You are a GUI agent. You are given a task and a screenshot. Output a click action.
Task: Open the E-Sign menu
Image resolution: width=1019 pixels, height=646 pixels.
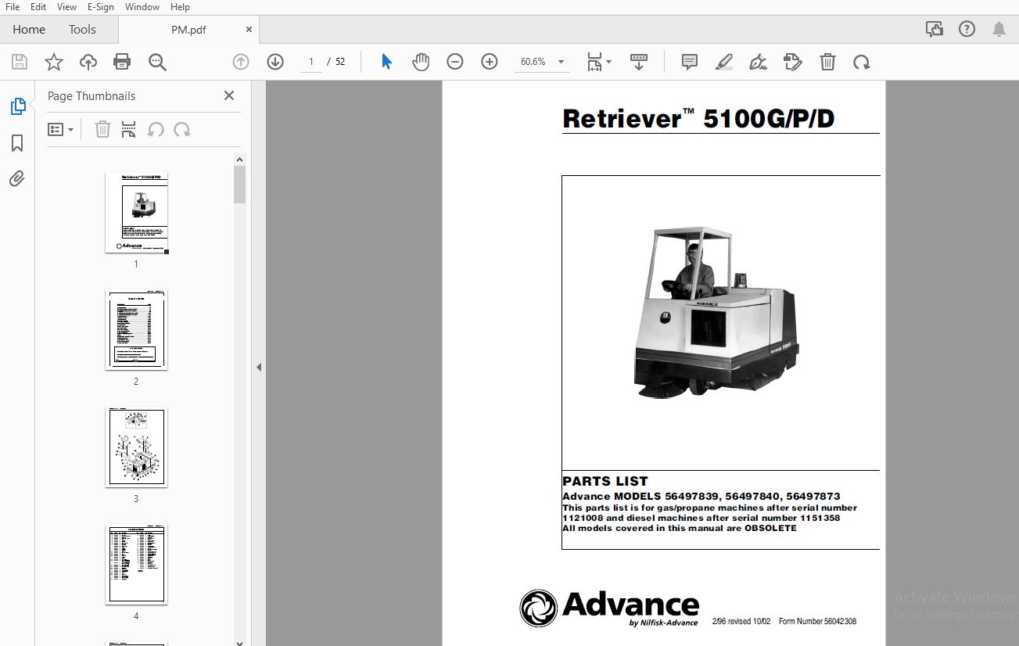pos(101,6)
